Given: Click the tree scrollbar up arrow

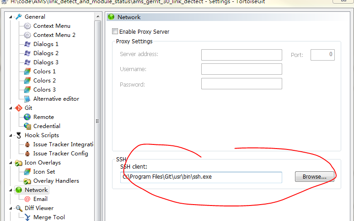Looking at the screenshot, I should tap(98, 16).
